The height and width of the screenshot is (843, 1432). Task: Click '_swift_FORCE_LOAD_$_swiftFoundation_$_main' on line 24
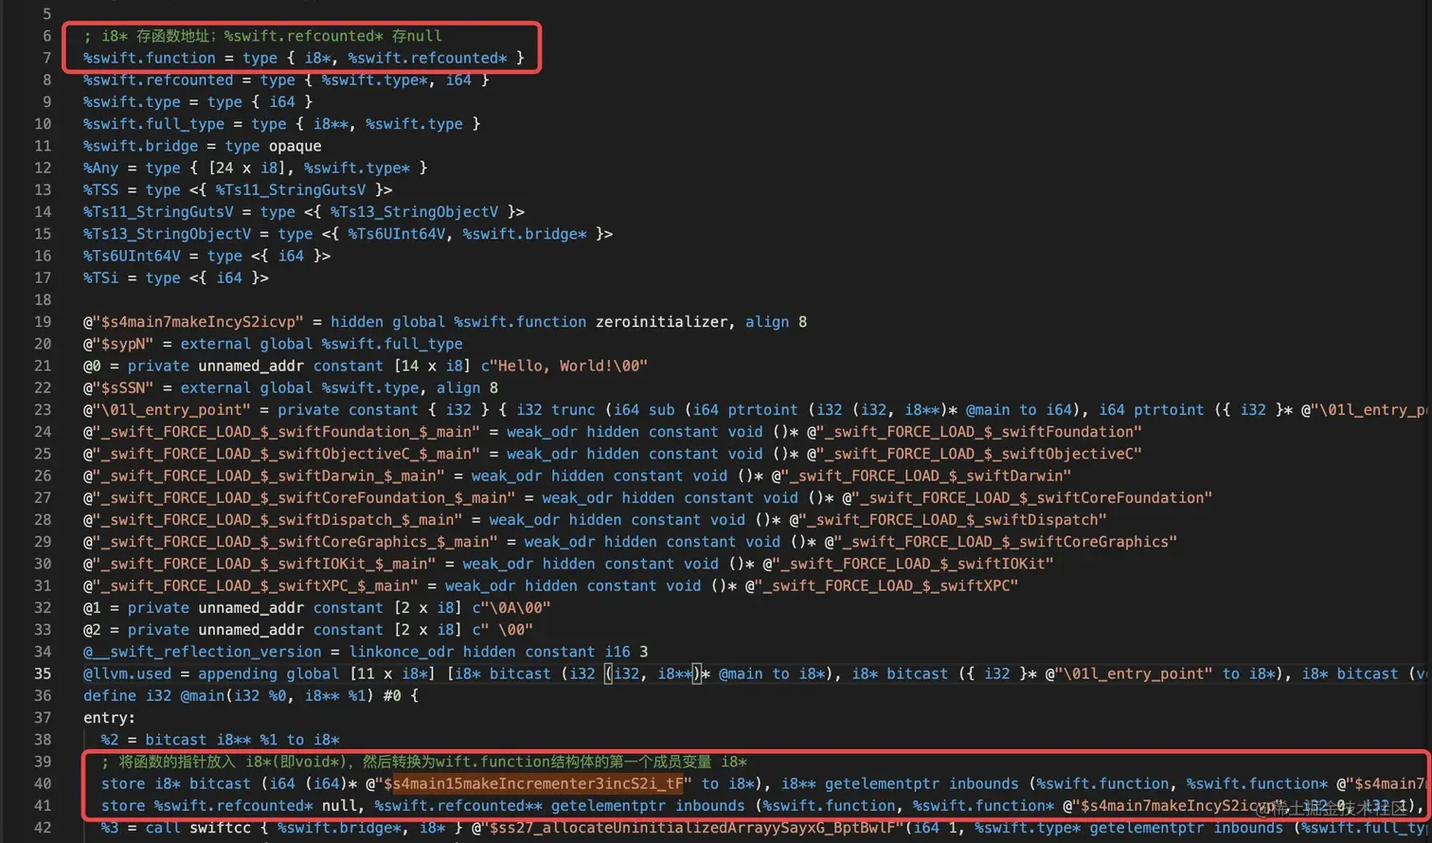[x=286, y=432]
